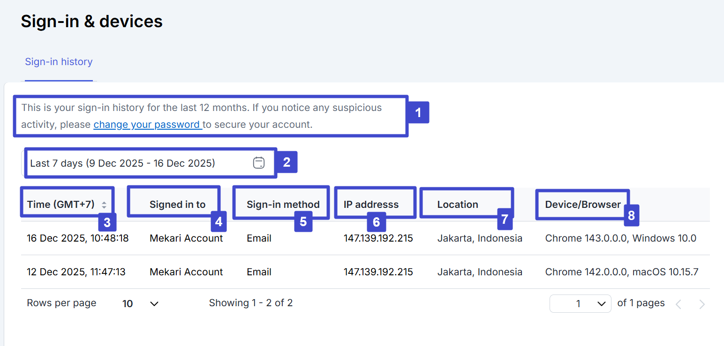Go to previous page with left arrow
The width and height of the screenshot is (724, 346).
click(x=678, y=304)
